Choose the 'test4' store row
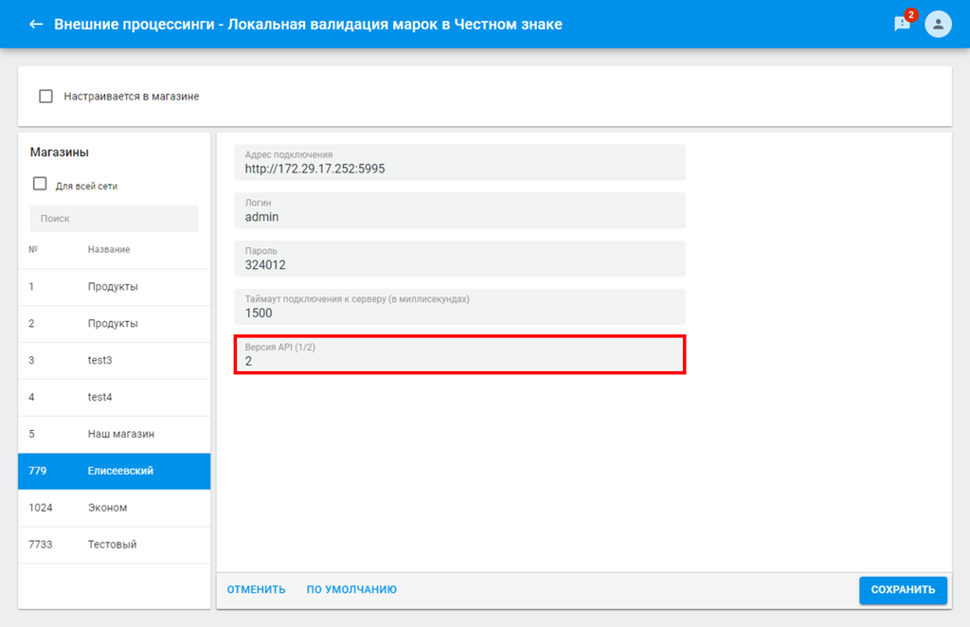The height and width of the screenshot is (627, 970). pyautogui.click(x=114, y=397)
